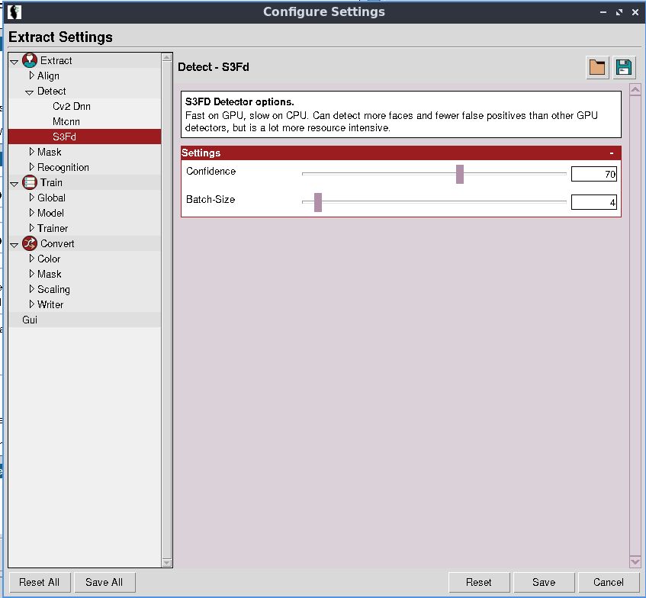Click the save config floppy disk icon
Image resolution: width=646 pixels, height=598 pixels.
click(x=624, y=67)
